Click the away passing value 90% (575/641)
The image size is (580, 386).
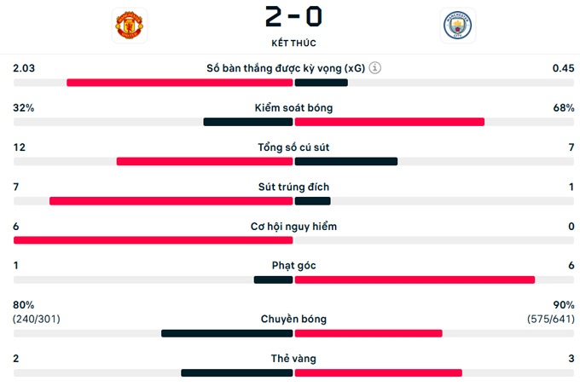pyautogui.click(x=551, y=312)
